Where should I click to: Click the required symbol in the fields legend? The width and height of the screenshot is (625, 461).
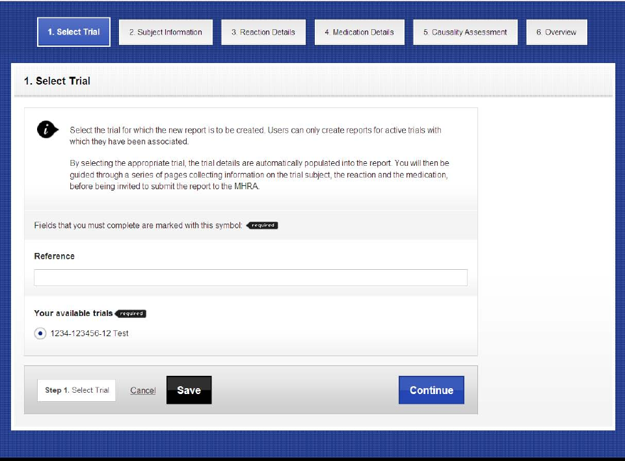(x=262, y=226)
